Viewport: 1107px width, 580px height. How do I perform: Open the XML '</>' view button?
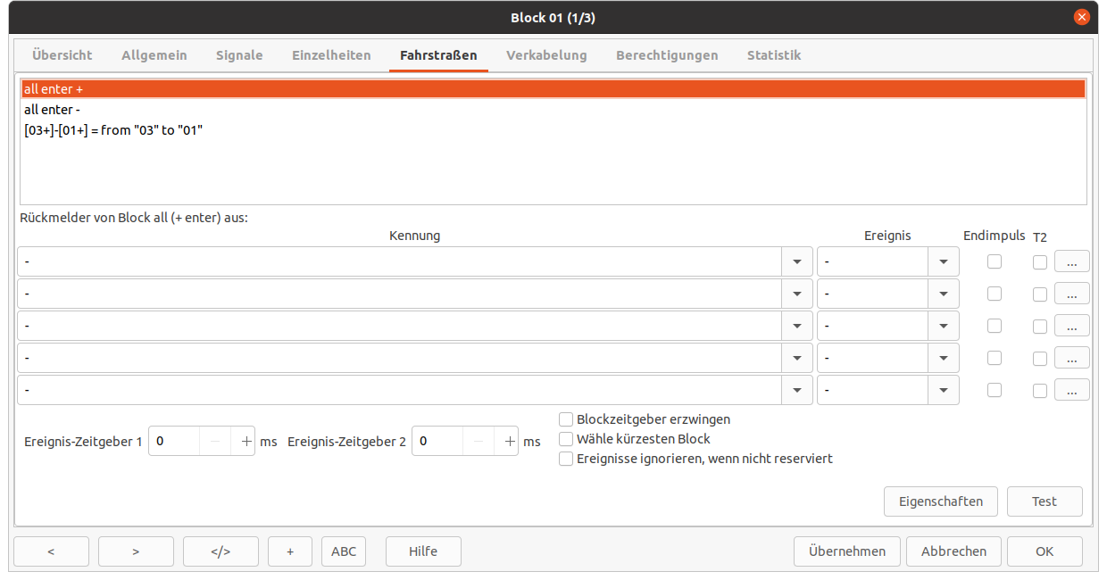221,551
